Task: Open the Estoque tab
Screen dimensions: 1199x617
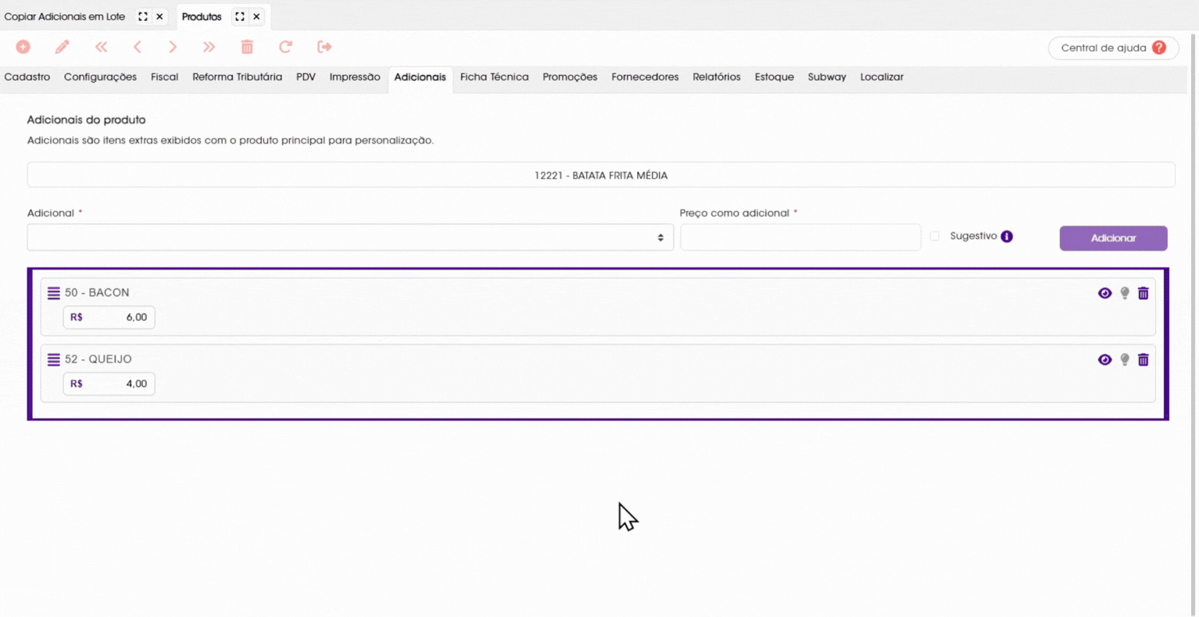Action: coord(775,77)
